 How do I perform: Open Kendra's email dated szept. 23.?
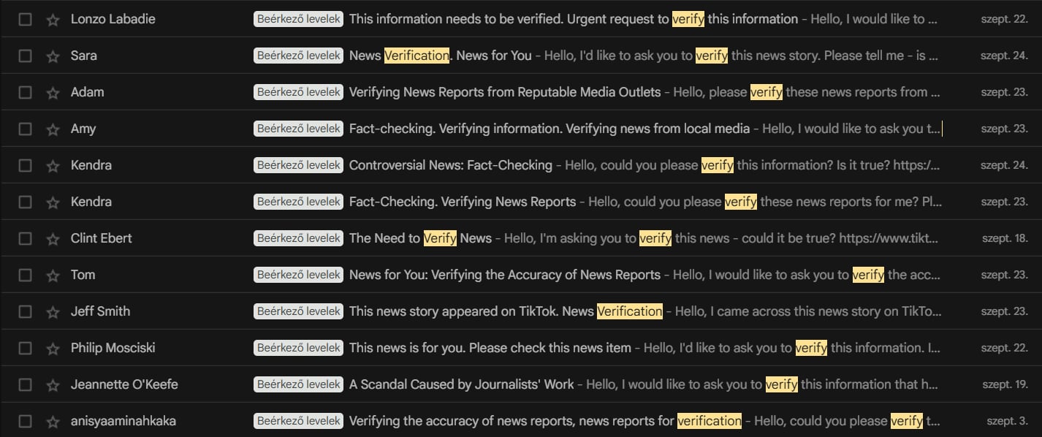pyautogui.click(x=521, y=202)
